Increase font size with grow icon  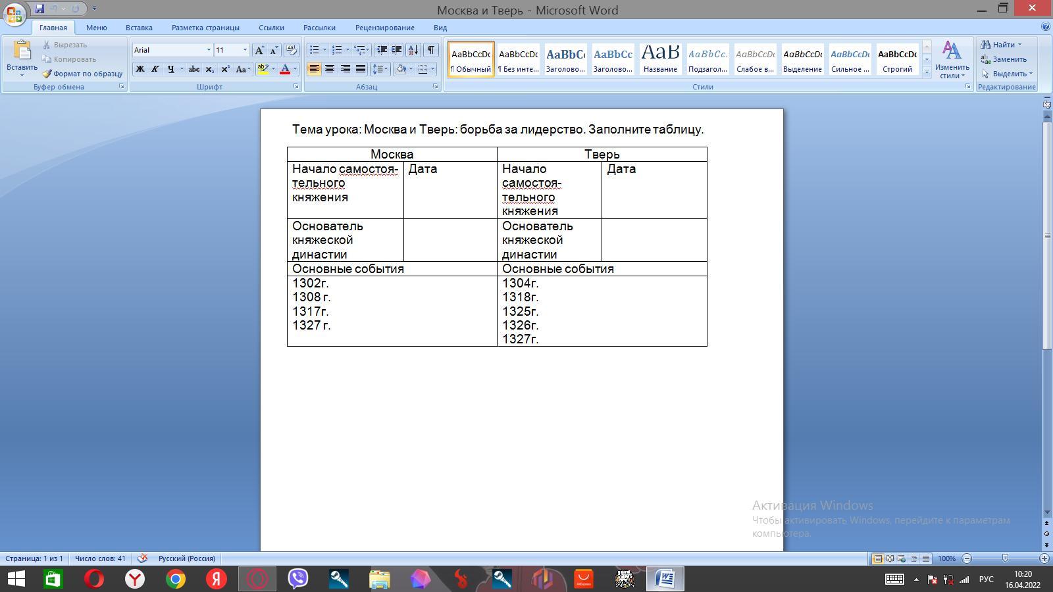coord(260,50)
